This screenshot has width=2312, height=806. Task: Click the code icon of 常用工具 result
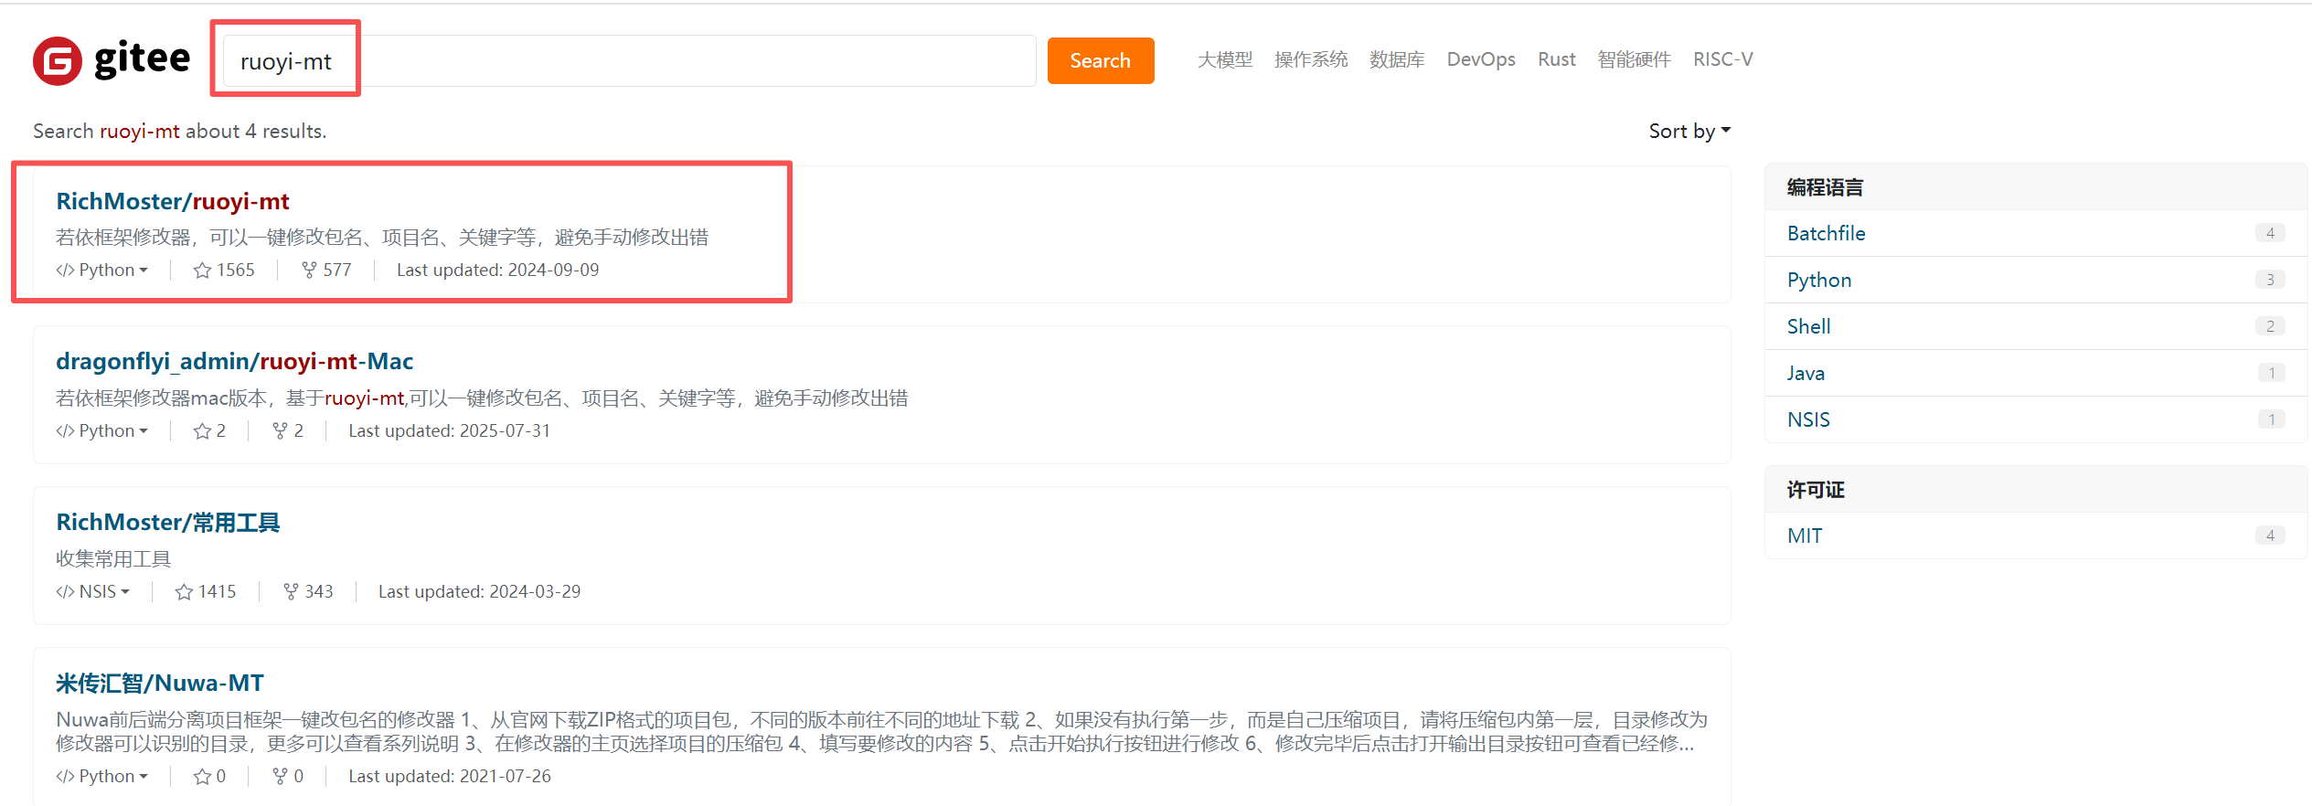(x=65, y=591)
